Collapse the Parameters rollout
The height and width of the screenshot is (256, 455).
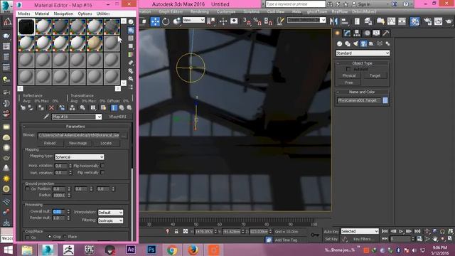(75, 127)
